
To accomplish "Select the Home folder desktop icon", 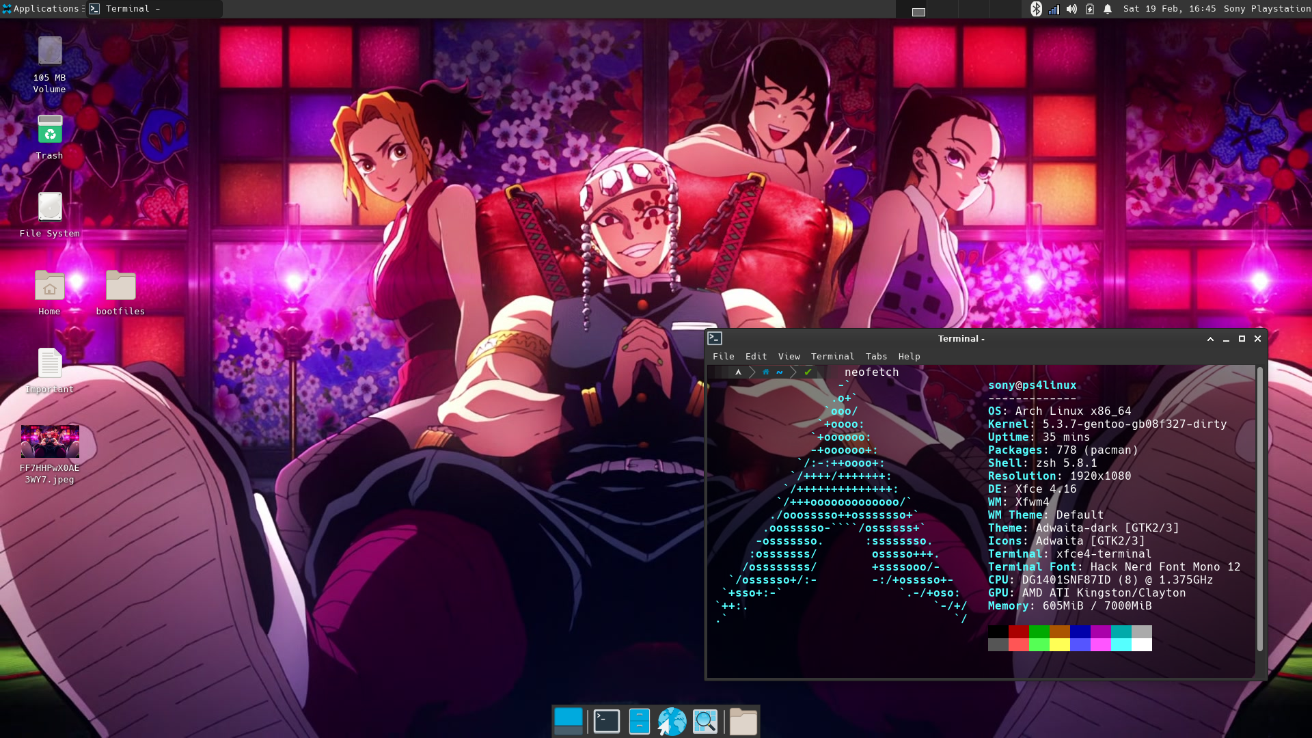I will (50, 292).
